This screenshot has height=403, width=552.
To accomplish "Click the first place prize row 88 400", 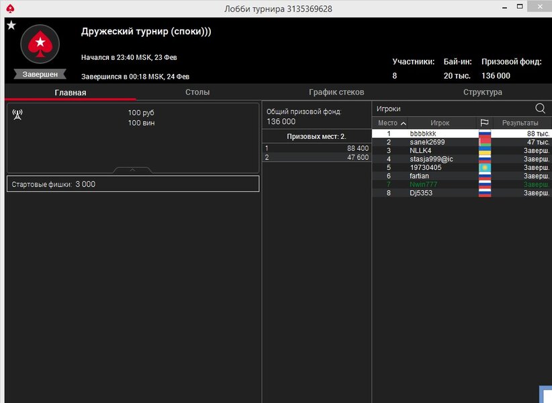I will pos(316,148).
